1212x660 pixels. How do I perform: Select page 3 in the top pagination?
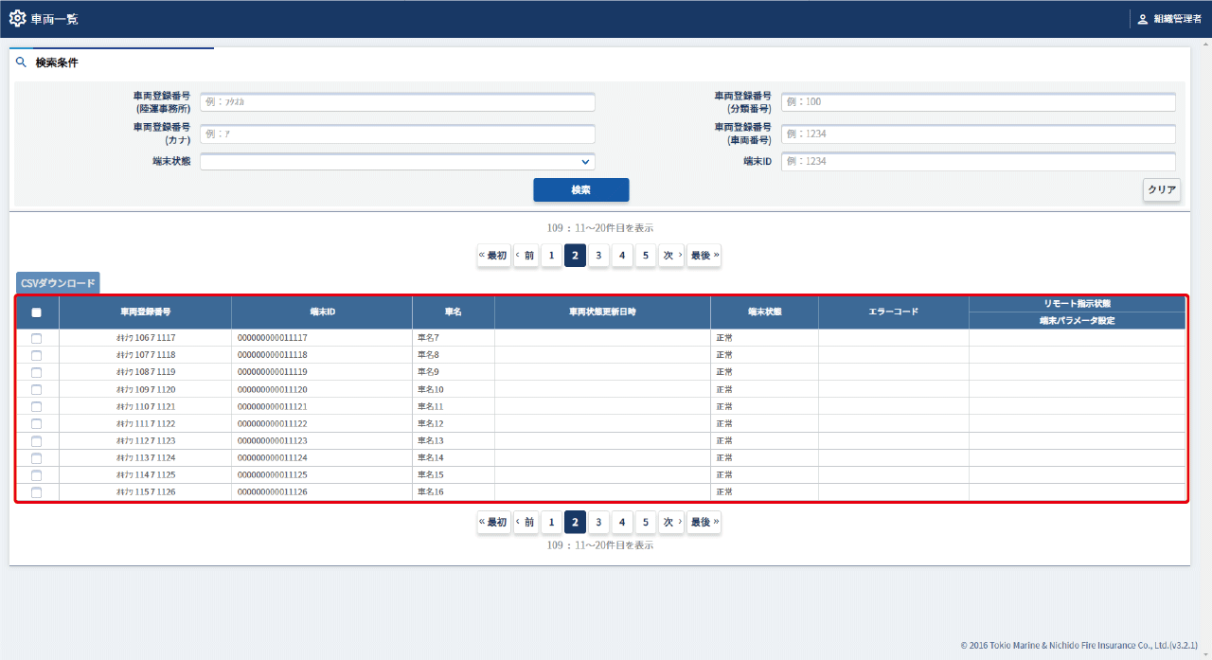598,256
